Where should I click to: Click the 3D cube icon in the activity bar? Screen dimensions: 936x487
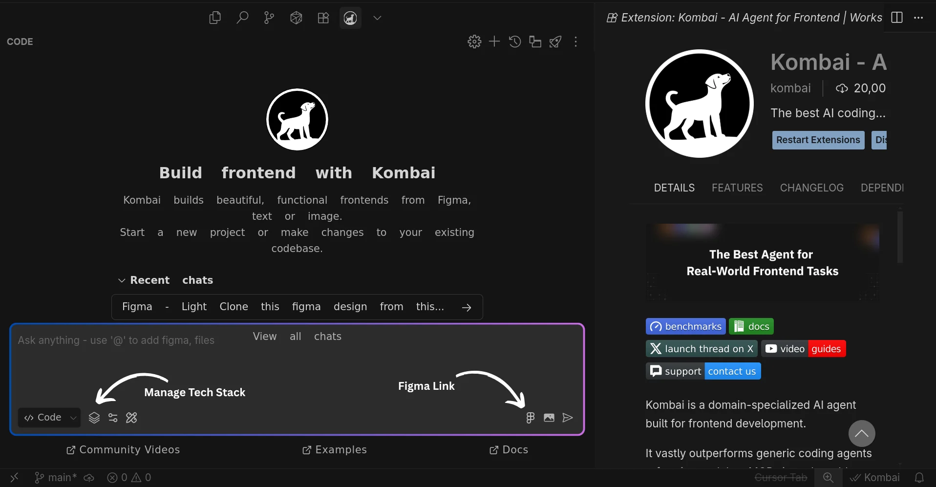click(x=296, y=18)
